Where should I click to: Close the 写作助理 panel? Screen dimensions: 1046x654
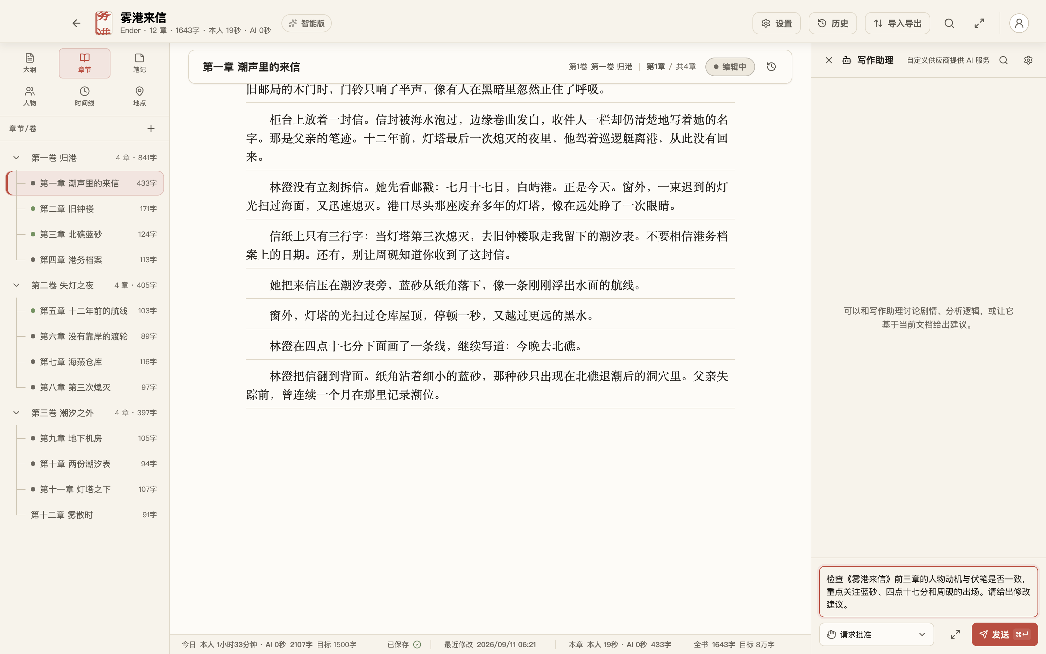coord(829,60)
